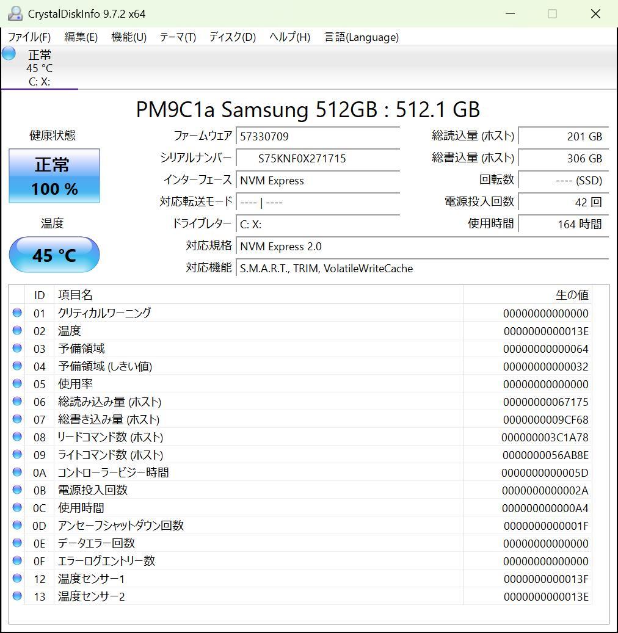Click the status dot on the 使用率 row

tap(17, 384)
